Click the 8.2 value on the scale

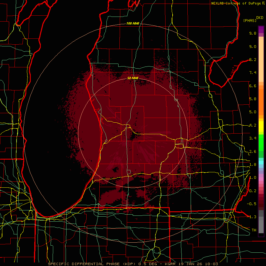click(253, 59)
